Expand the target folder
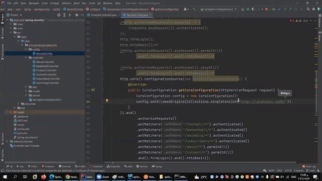This screenshot has height=181, width=322. tap(11, 112)
